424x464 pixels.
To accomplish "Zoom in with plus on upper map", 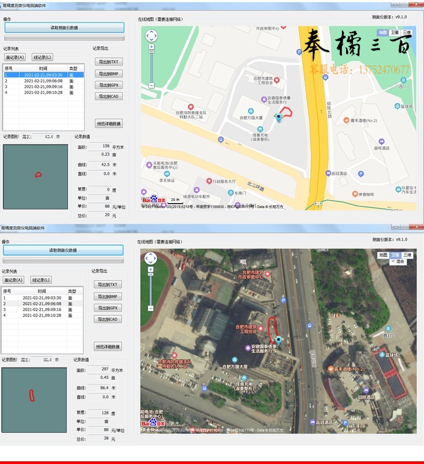I will [x=151, y=47].
